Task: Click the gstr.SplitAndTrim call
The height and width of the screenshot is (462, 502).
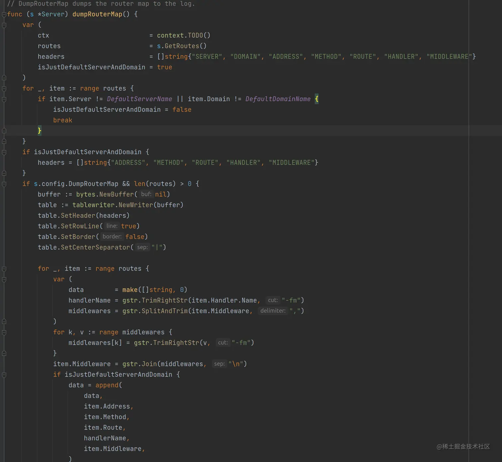Action: (155, 311)
